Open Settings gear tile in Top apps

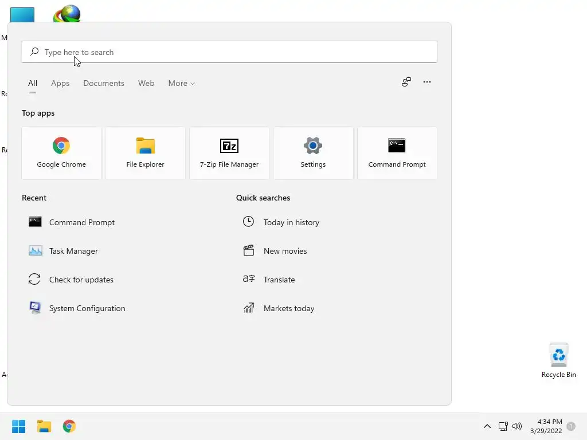click(x=313, y=153)
